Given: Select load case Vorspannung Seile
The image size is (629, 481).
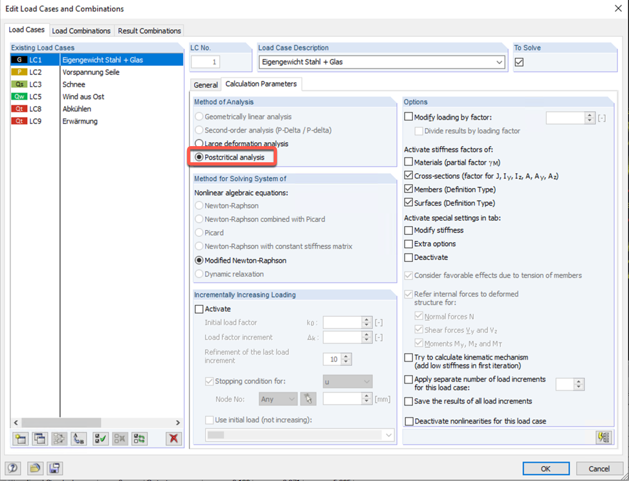Looking at the screenshot, I should pos(97,72).
